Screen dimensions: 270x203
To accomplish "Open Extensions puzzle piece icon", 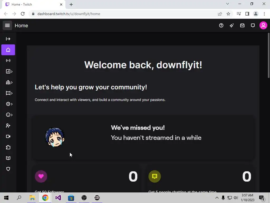I will click(8, 147).
